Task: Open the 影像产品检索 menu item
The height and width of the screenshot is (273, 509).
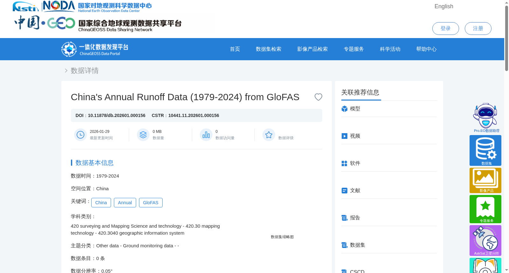Action: pos(312,49)
